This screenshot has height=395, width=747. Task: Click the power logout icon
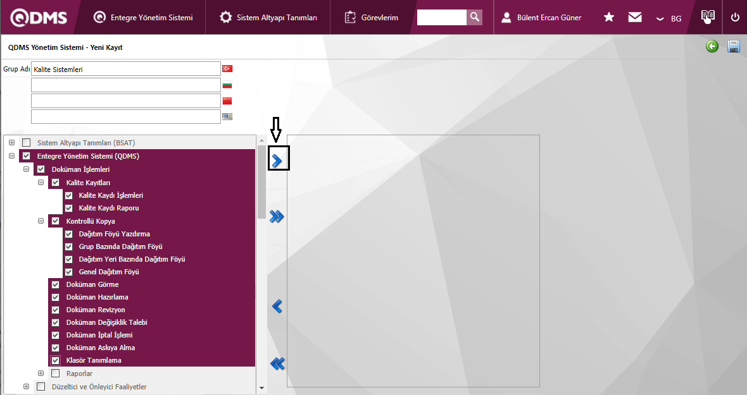coord(734,18)
